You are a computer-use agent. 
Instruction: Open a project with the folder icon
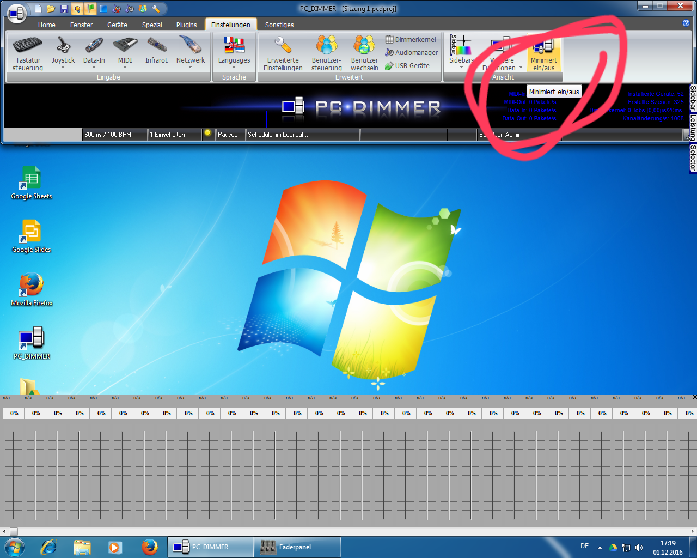[x=51, y=9]
